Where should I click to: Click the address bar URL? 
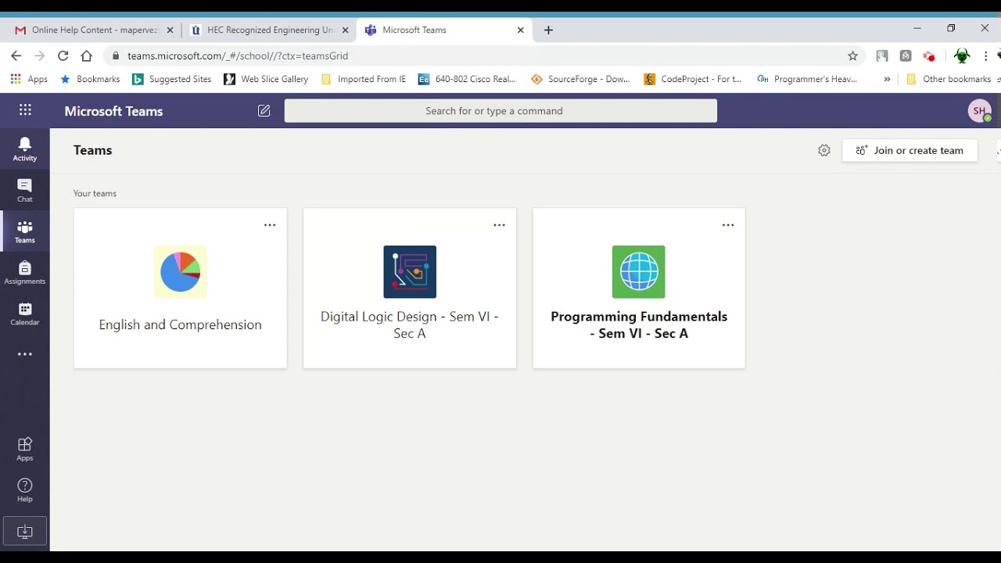coord(238,56)
